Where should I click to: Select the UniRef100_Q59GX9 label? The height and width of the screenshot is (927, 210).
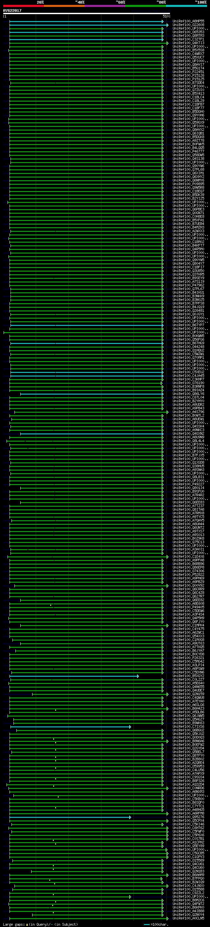pyautogui.click(x=188, y=122)
